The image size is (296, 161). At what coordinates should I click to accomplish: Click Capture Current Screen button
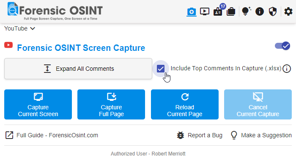(38, 104)
